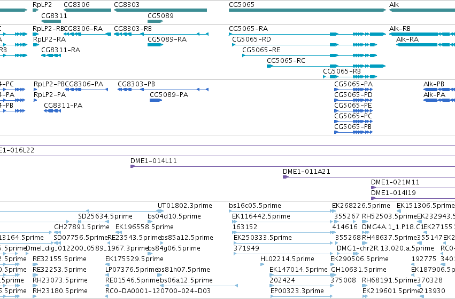Click the CG8306-RA transcript label
The width and height of the screenshot is (455, 299).
click(x=83, y=29)
